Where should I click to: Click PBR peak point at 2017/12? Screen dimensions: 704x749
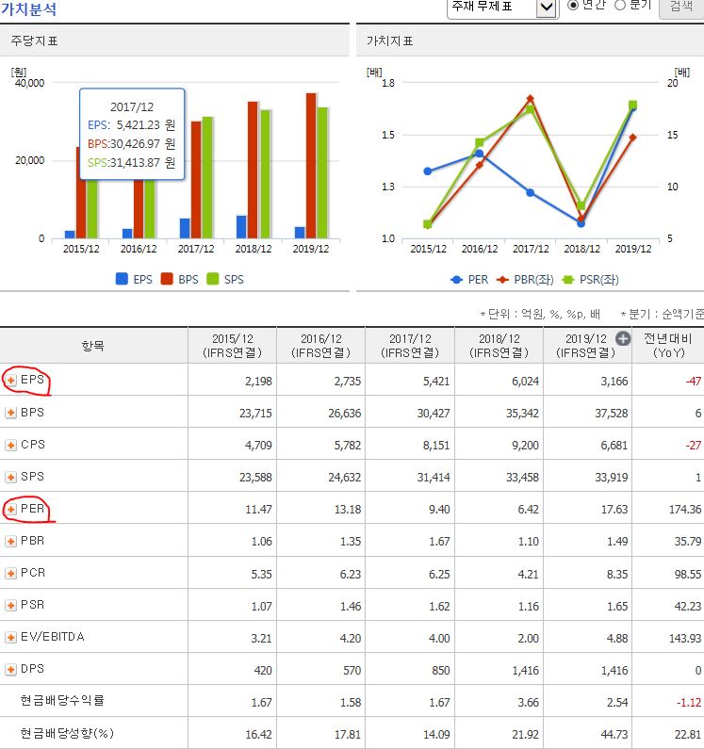pos(531,99)
